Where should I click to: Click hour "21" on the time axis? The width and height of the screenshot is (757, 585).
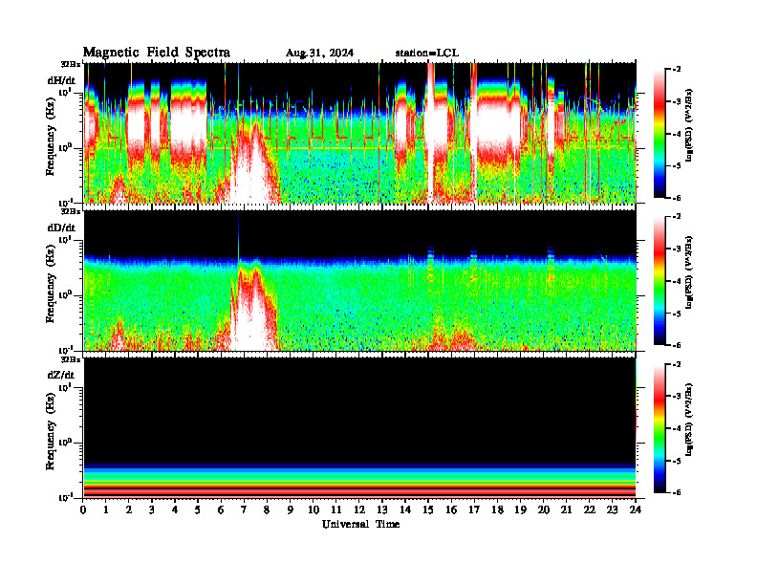pyautogui.click(x=566, y=509)
